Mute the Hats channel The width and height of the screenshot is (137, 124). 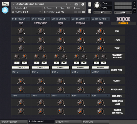pos(64,63)
